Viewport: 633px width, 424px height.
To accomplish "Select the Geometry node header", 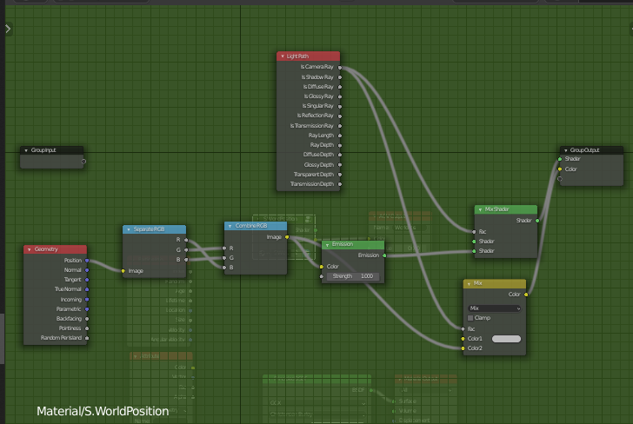I will coord(56,249).
